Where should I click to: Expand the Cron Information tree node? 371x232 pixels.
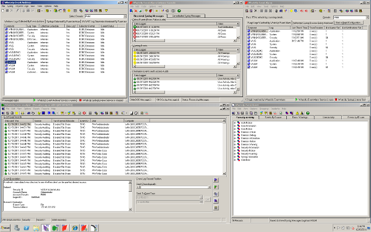pyautogui.click(x=235, y=126)
